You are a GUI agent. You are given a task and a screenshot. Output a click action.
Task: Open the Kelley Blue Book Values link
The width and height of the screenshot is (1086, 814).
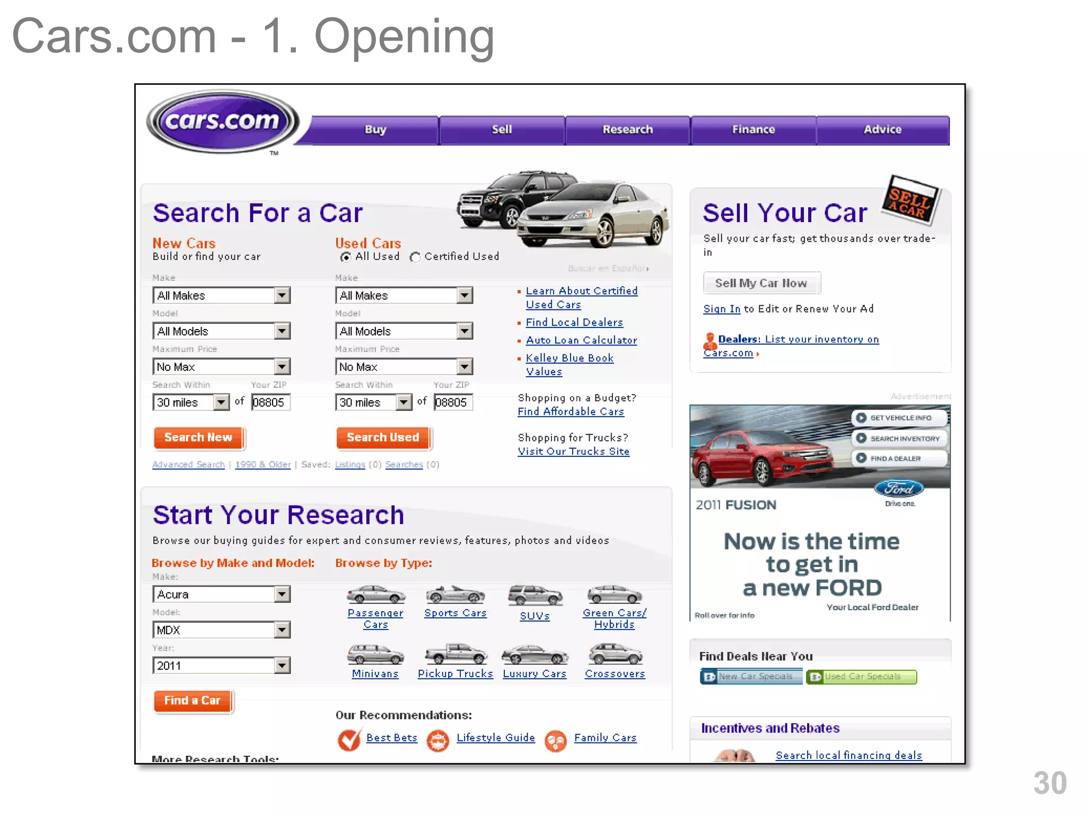pyautogui.click(x=570, y=365)
